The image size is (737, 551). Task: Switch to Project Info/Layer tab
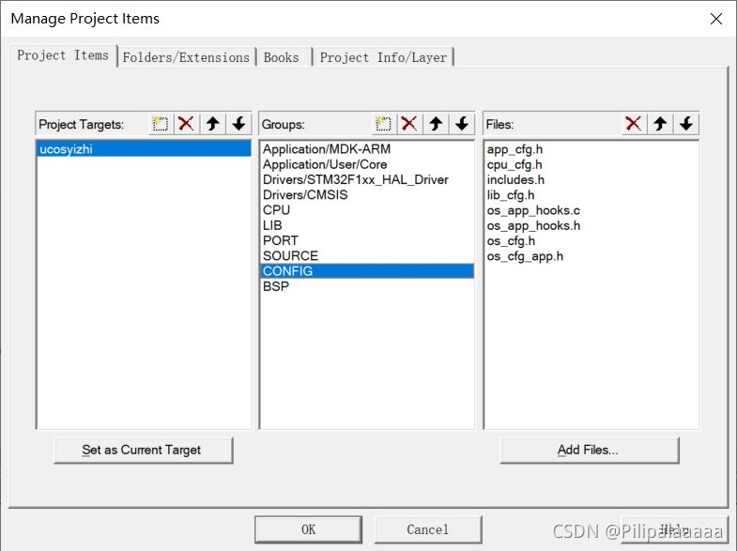point(383,57)
